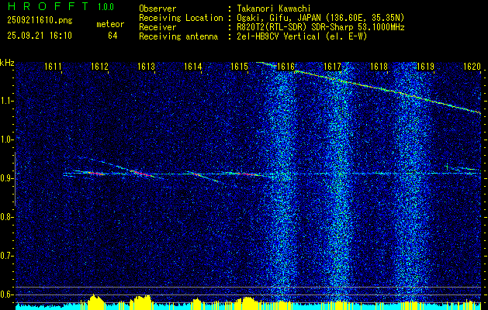The width and height of the screenshot is (488, 310).
Task: Click the 1619 time marker
Action: pyautogui.click(x=425, y=67)
